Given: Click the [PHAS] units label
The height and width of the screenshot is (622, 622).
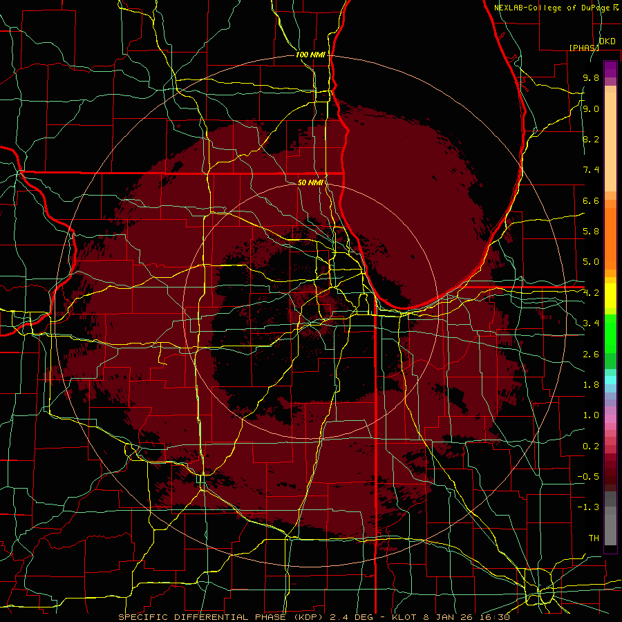Looking at the screenshot, I should (x=584, y=48).
